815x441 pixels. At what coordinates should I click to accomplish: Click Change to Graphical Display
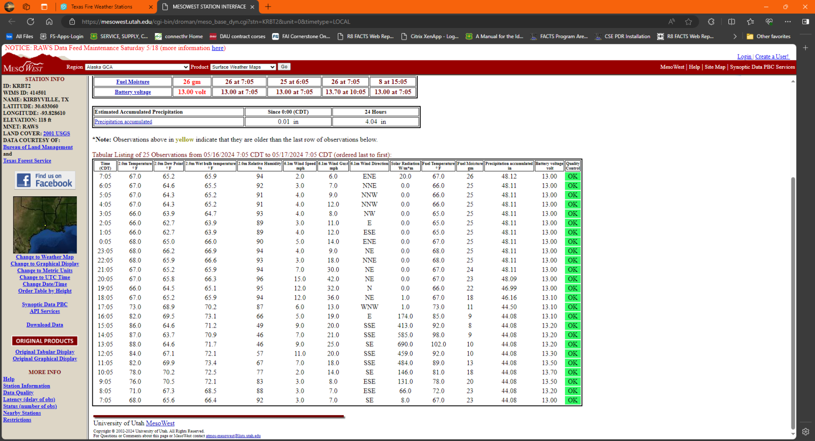click(45, 263)
